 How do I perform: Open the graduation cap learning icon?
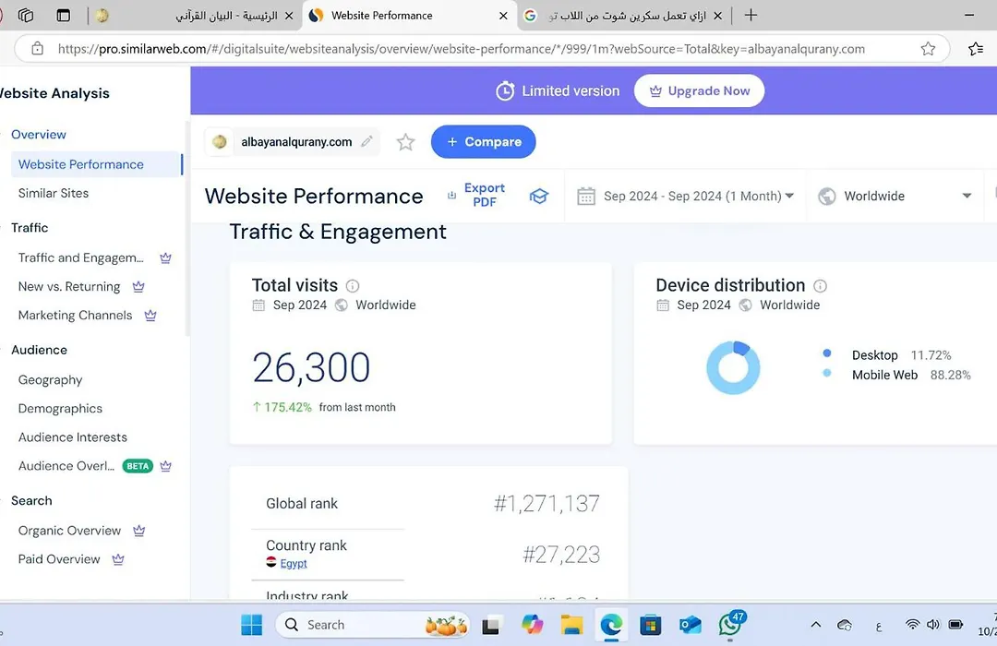click(539, 196)
